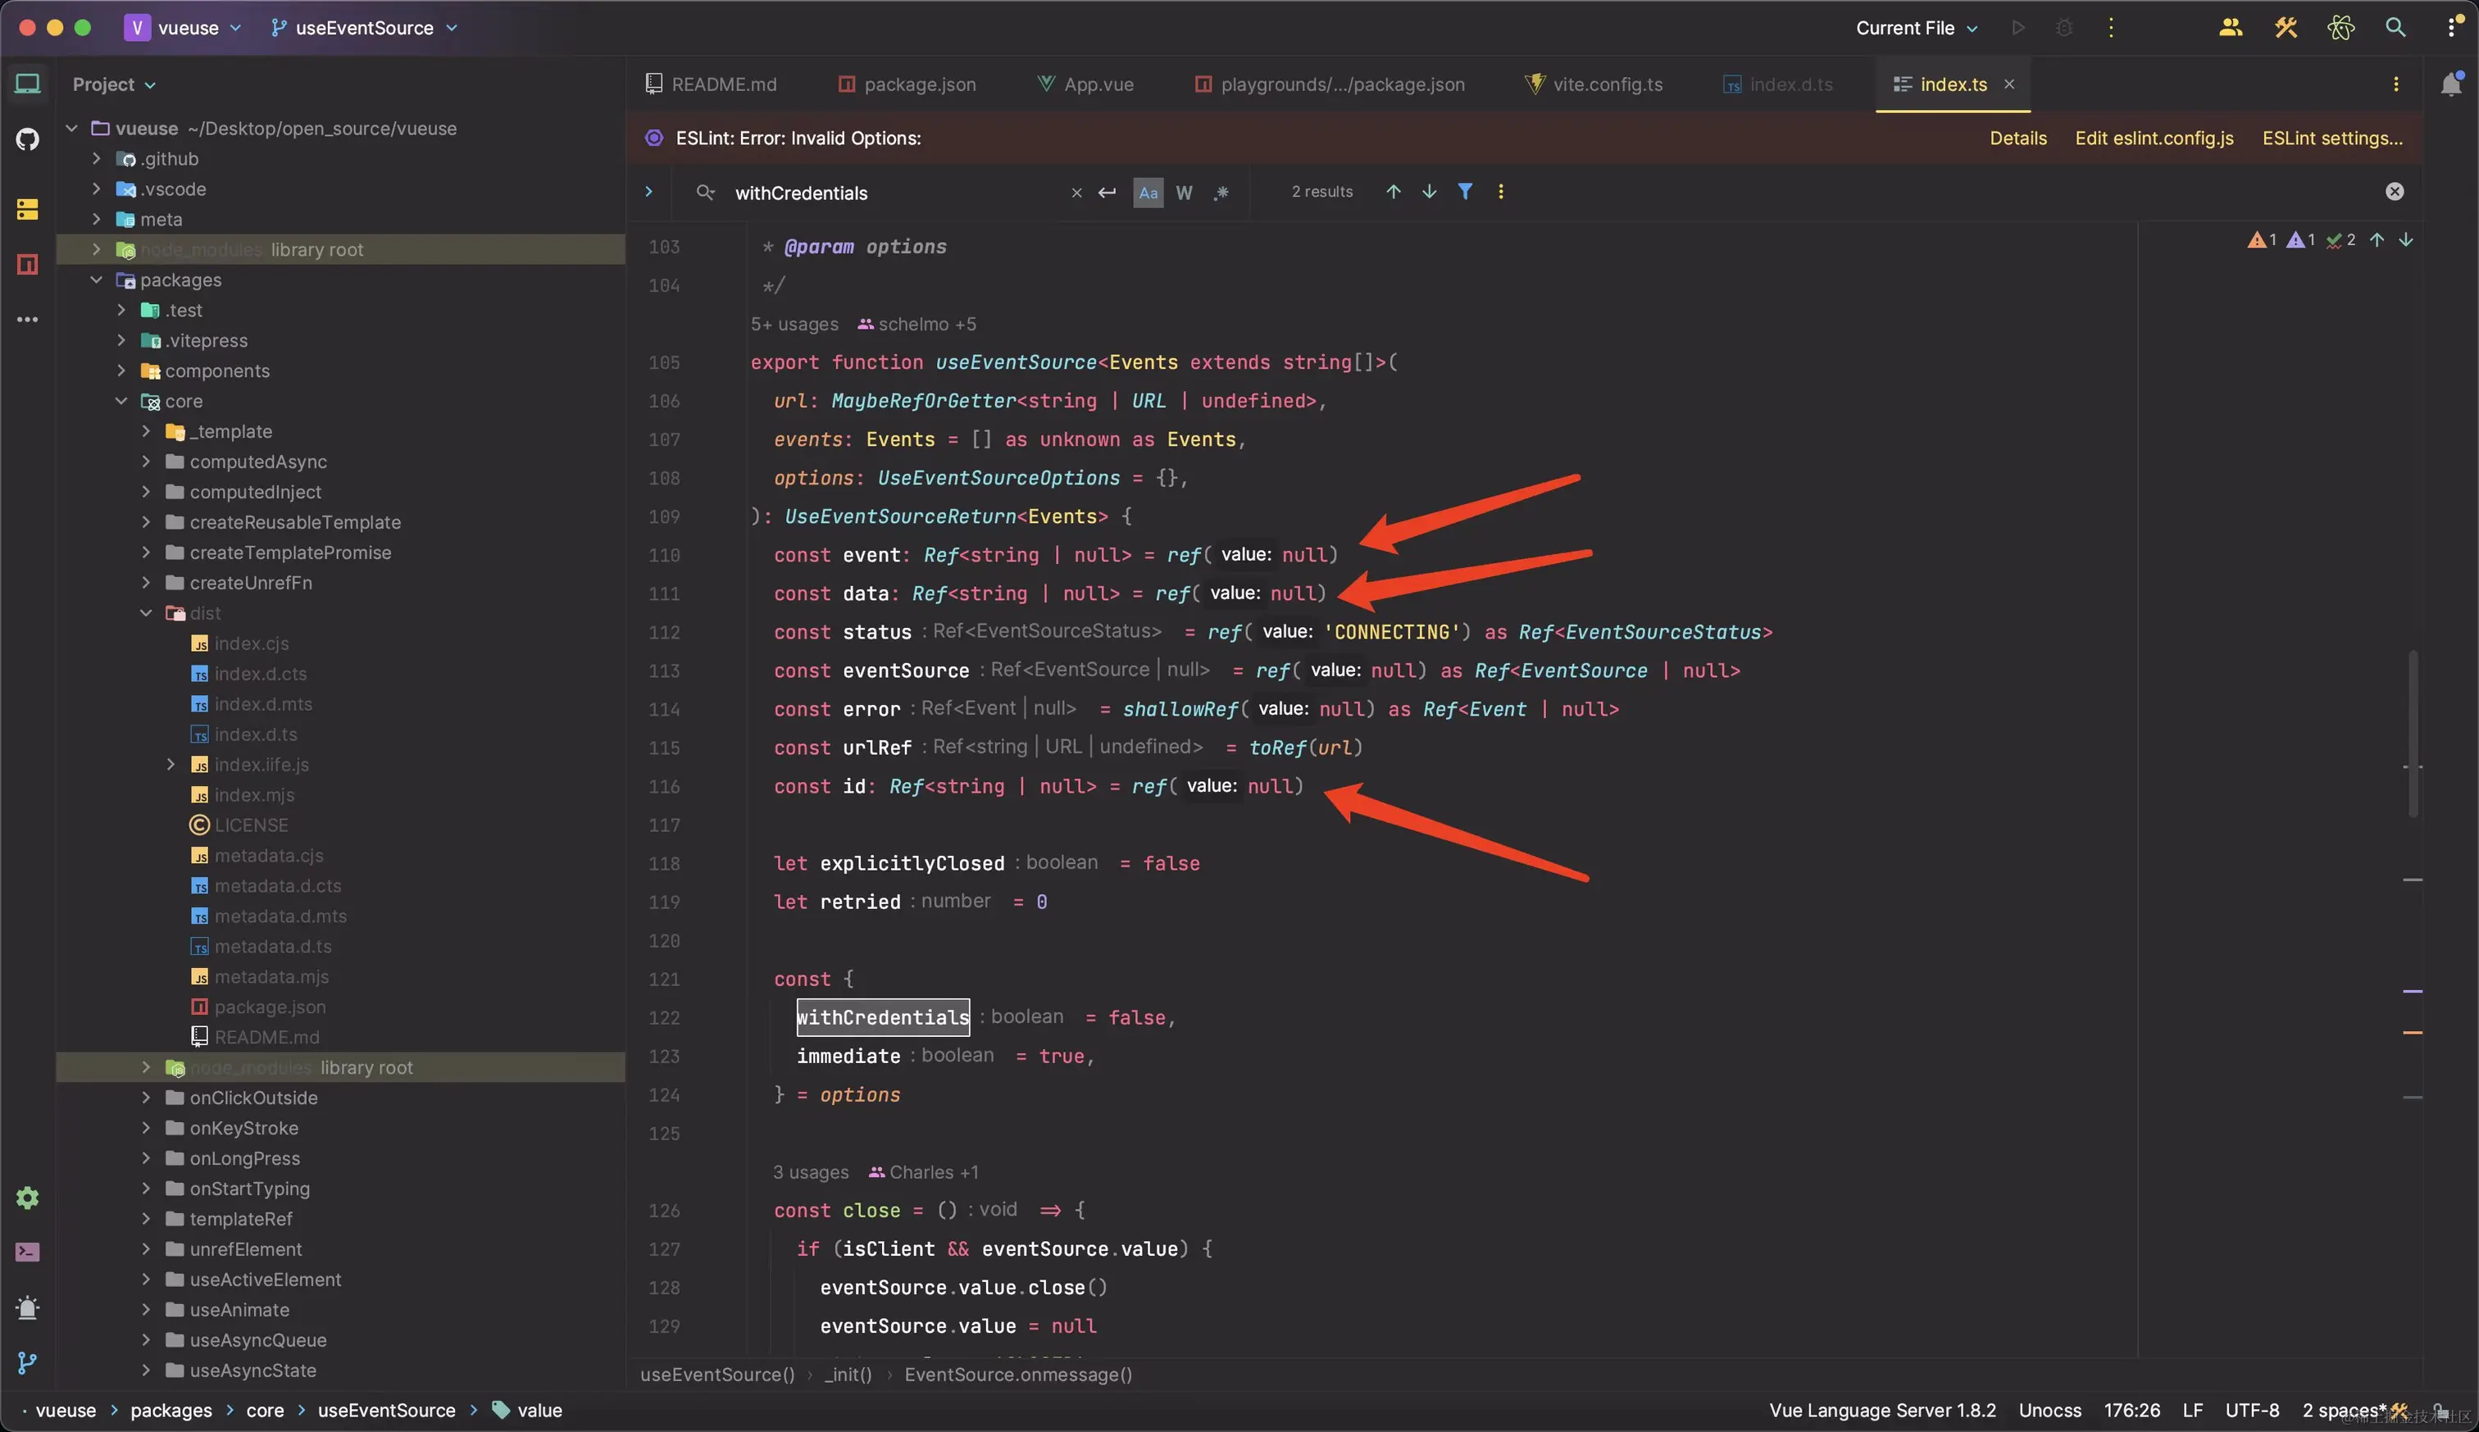Open Current File run configuration dropdown
Image resolution: width=2479 pixels, height=1432 pixels.
1917,28
